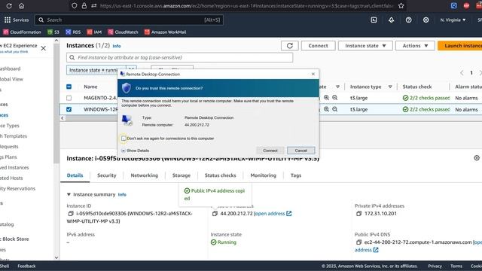Screen dimensions: 482x271
Task: Expand Show Details in RDP dialog
Action: tap(135, 151)
